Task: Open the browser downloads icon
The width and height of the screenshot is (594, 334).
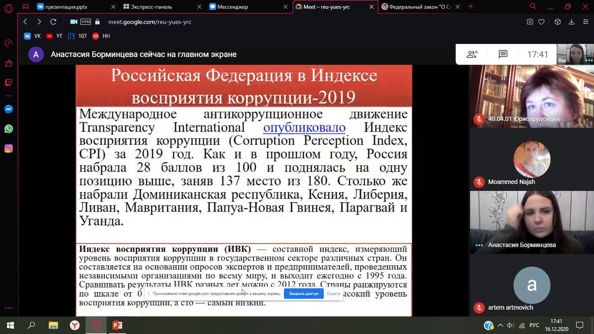Action: tap(572, 22)
